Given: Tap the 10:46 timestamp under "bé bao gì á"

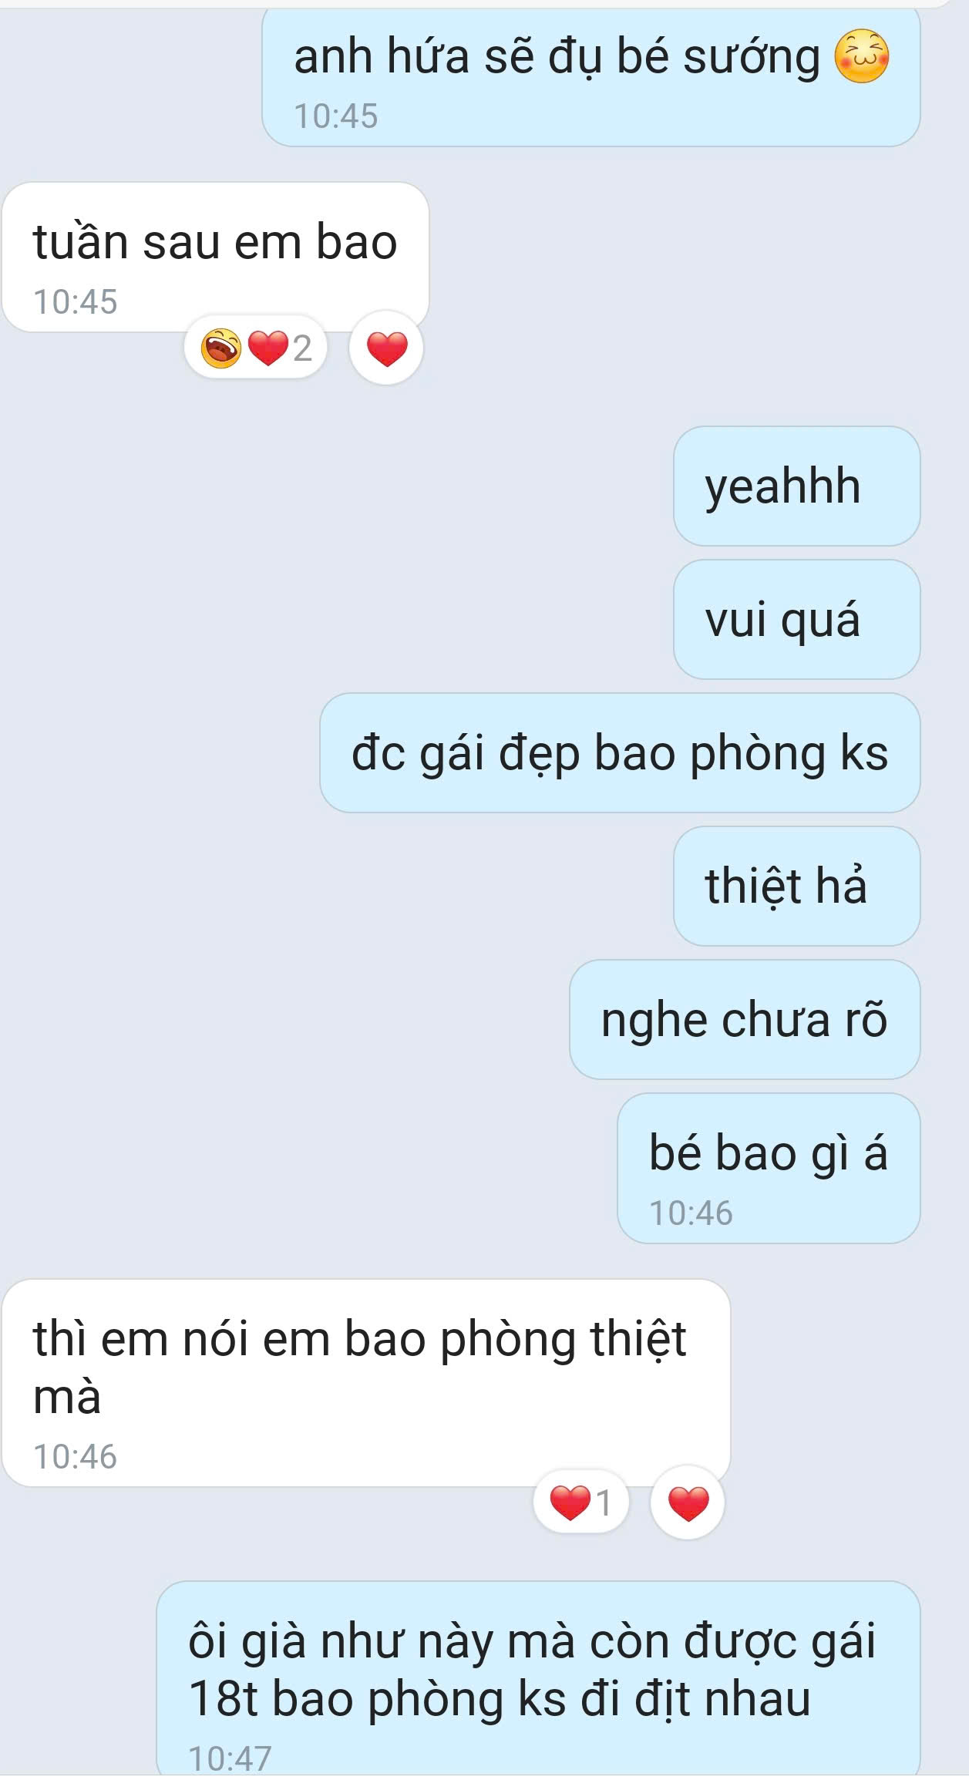Looking at the screenshot, I should point(691,1213).
